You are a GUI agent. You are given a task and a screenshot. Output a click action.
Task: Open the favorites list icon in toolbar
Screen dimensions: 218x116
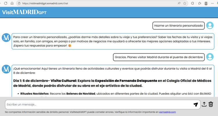point(199,3)
